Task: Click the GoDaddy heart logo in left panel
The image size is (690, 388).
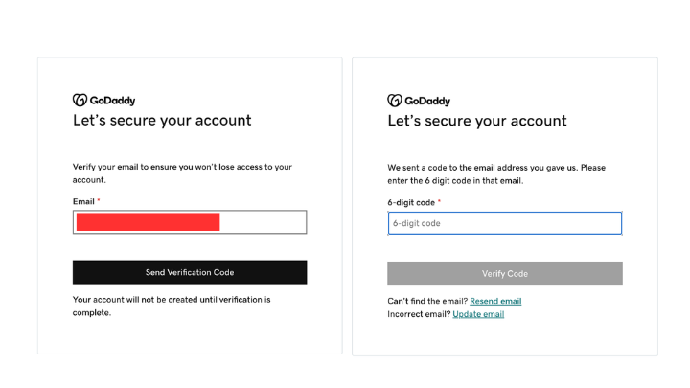Action: click(x=80, y=101)
